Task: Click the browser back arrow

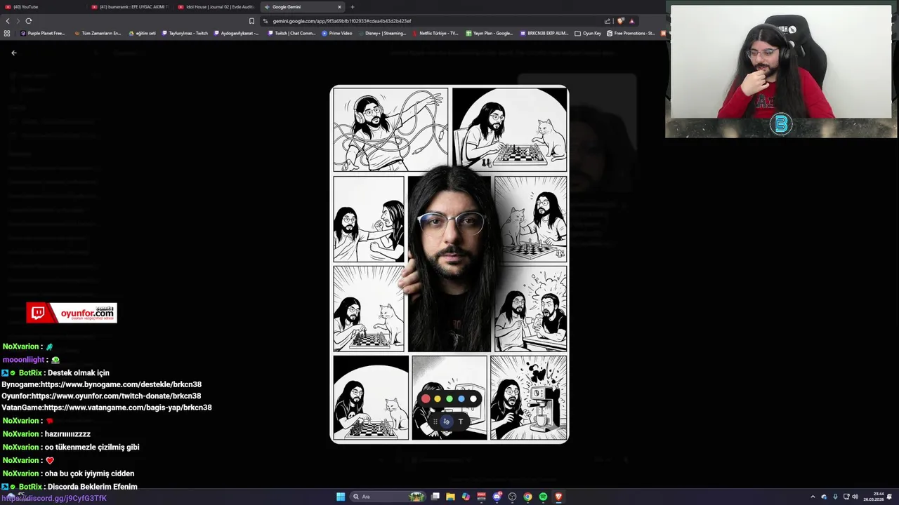Action: (x=8, y=21)
